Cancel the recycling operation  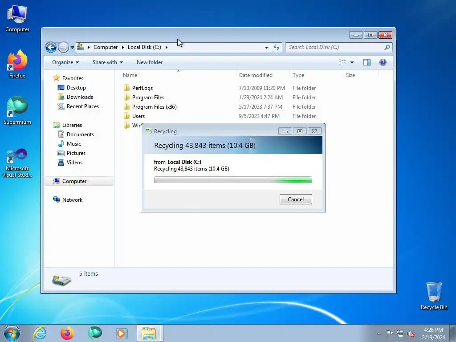296,199
